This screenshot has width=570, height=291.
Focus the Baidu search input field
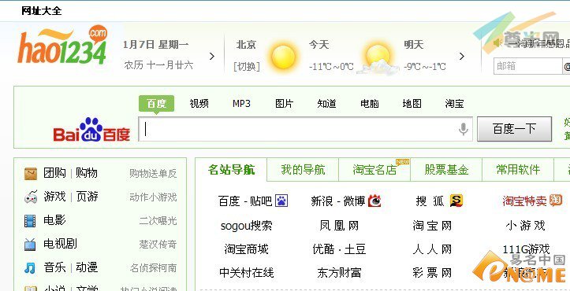coord(305,129)
